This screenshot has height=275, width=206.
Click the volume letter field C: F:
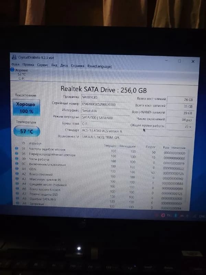click(x=105, y=124)
